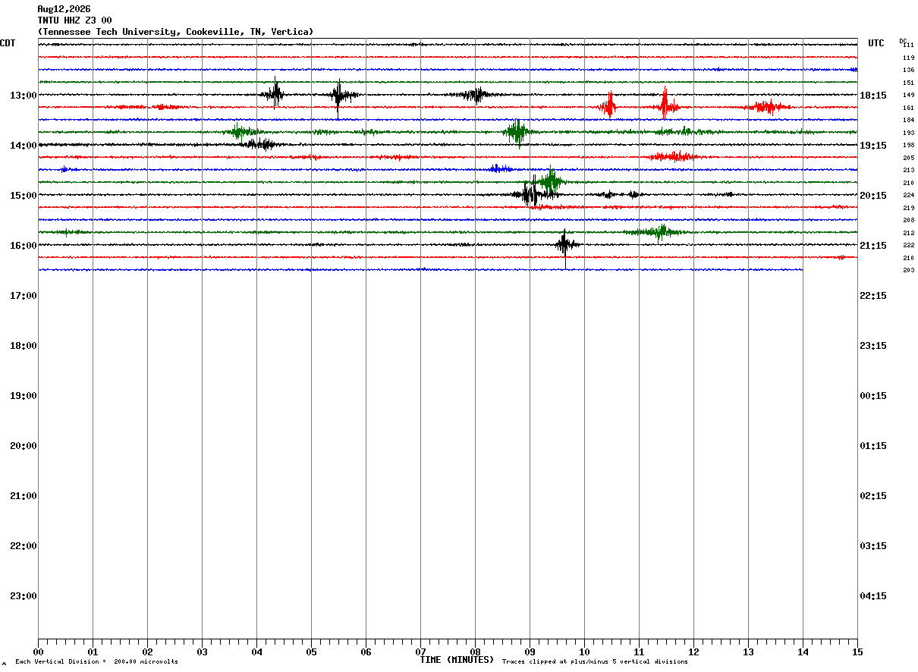
Task: Click the green burst on the 15:00 trace
Action: 552,181
